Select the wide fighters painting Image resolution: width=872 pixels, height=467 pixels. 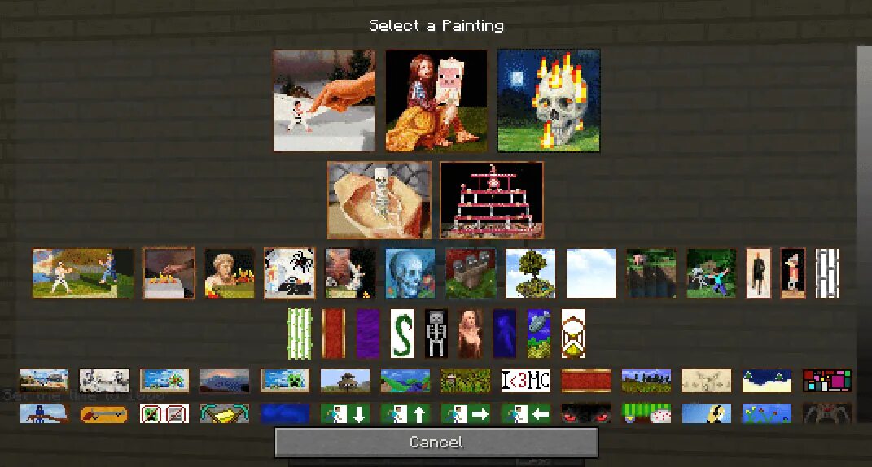[x=83, y=273]
